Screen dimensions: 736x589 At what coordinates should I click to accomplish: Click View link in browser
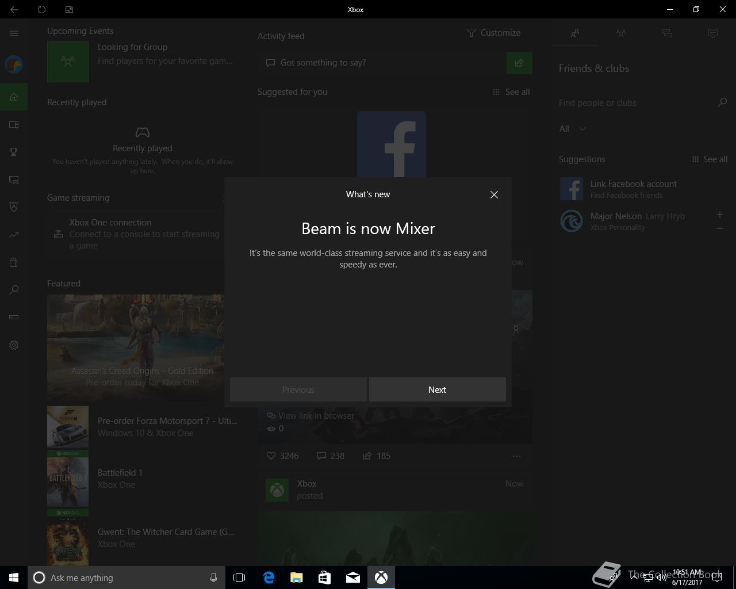click(310, 415)
